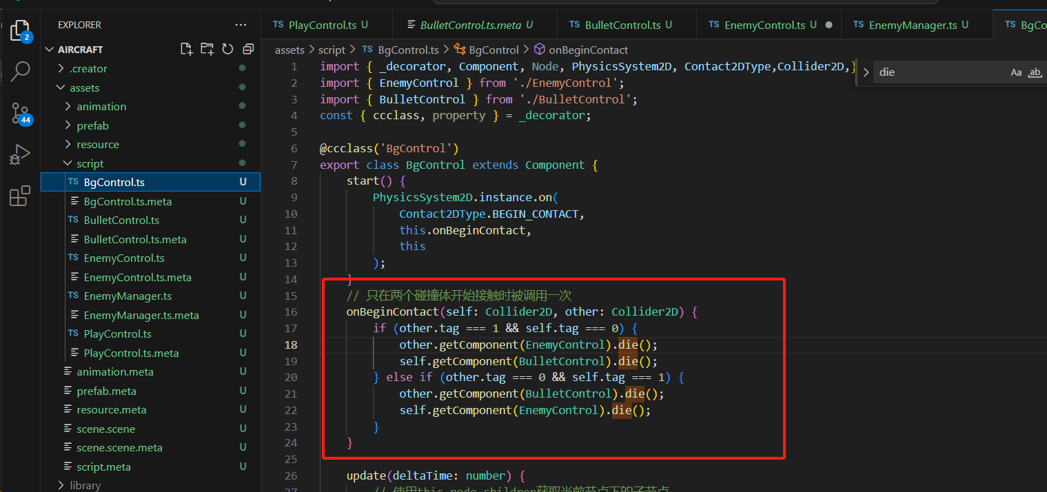Open EnemyControl.ts in file tree
Image resolution: width=1047 pixels, height=492 pixels.
point(124,258)
